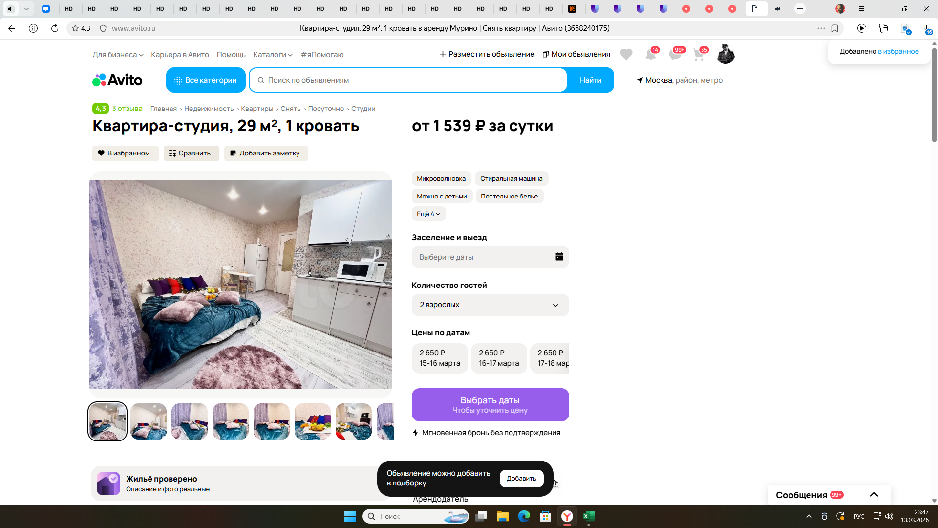This screenshot has height=528, width=938.
Task: Click Добавить in the collection popup
Action: click(x=521, y=478)
